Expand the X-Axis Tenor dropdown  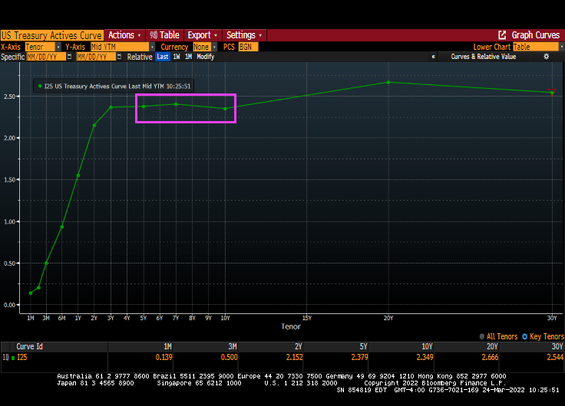tap(58, 47)
